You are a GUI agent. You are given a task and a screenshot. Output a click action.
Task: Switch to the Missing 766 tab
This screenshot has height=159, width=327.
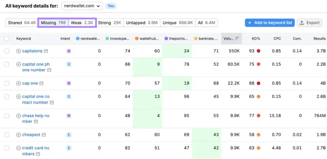click(x=53, y=23)
